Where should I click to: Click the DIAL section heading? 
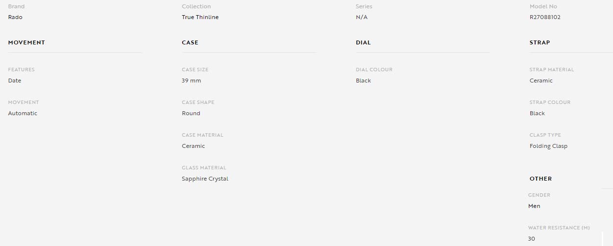[363, 42]
